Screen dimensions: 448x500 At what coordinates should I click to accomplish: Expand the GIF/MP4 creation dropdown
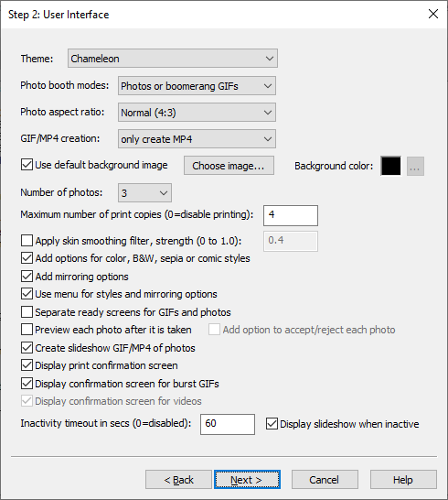point(197,139)
